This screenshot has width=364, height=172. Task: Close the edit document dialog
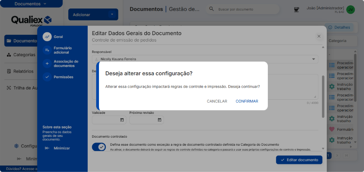pyautogui.click(x=319, y=36)
